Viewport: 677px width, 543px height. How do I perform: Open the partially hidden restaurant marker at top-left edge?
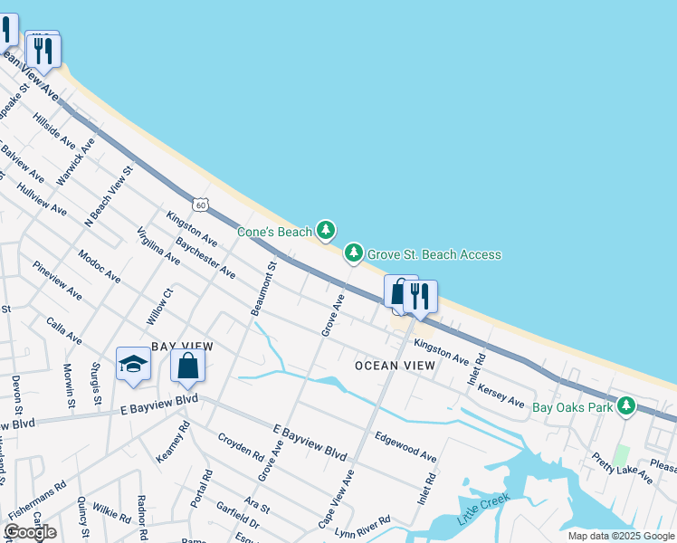(7, 32)
